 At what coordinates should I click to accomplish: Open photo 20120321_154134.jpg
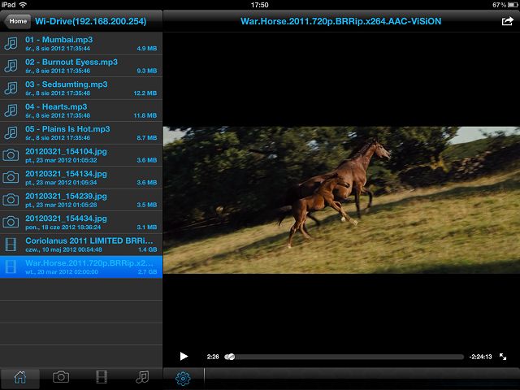[81, 177]
